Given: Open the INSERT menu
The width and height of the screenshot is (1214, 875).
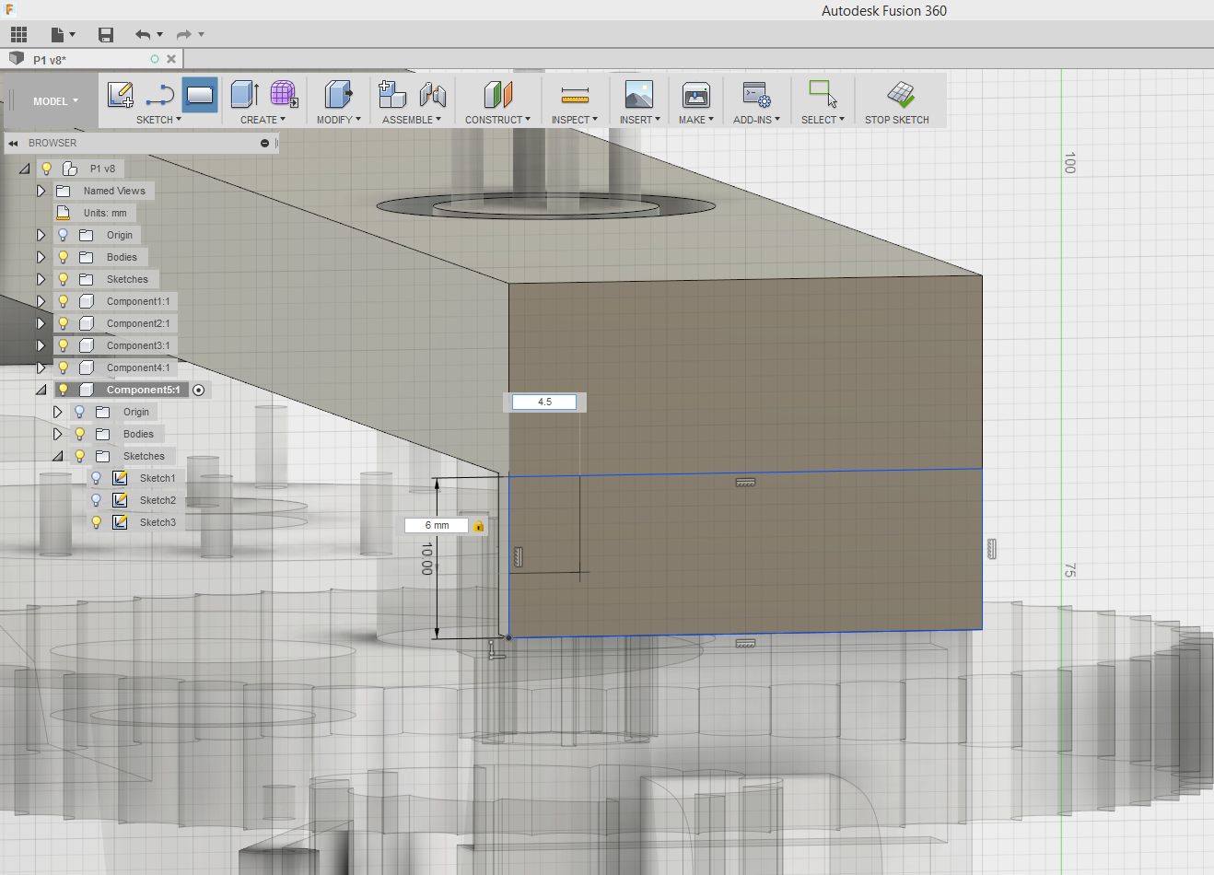Looking at the screenshot, I should [x=639, y=120].
